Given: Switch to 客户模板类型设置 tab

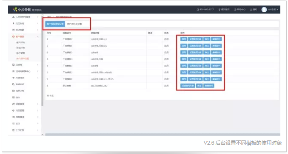Looking at the screenshot, I should pos(55,24).
